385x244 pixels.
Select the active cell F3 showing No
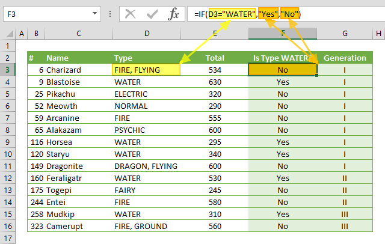[283, 70]
